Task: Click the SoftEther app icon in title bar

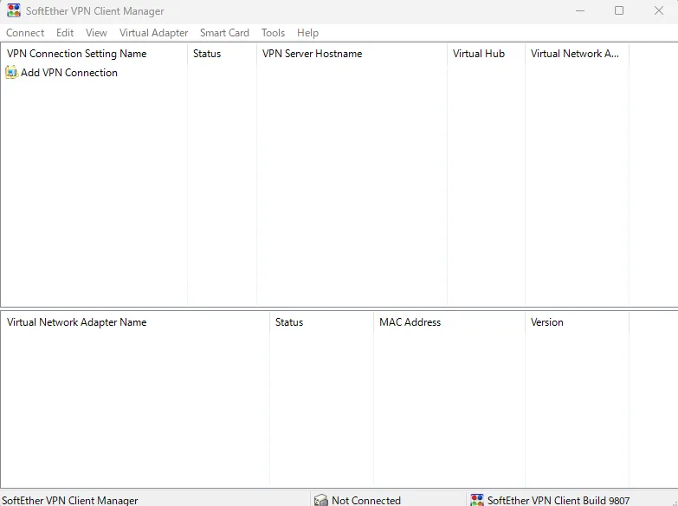Action: 14,11
